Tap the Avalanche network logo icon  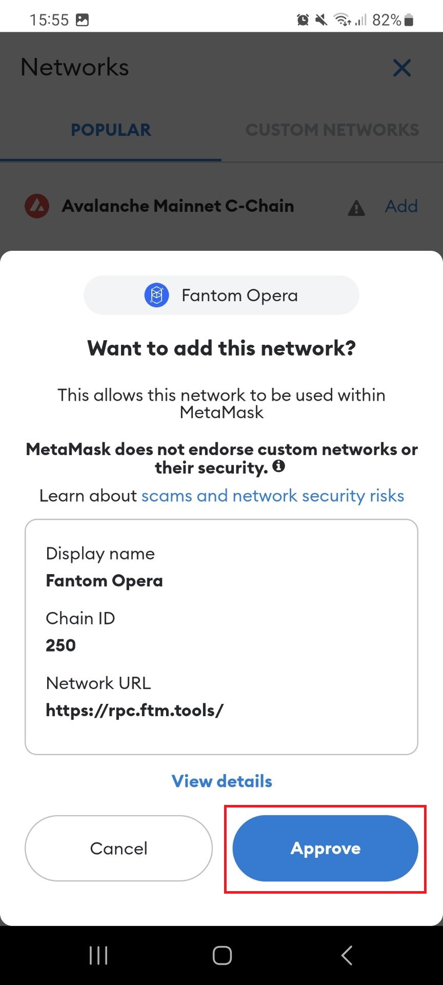(x=37, y=206)
